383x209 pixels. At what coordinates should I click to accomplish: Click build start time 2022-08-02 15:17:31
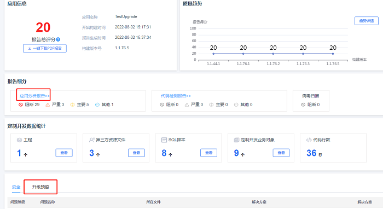point(133,27)
